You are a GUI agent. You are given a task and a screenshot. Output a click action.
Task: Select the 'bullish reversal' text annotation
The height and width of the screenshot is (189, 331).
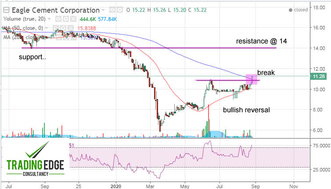[246, 110]
